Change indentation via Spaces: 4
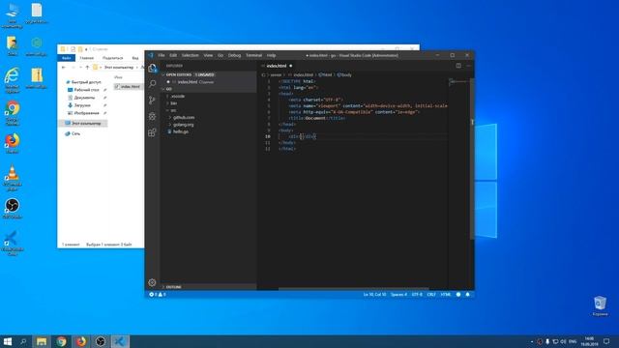 (398, 294)
